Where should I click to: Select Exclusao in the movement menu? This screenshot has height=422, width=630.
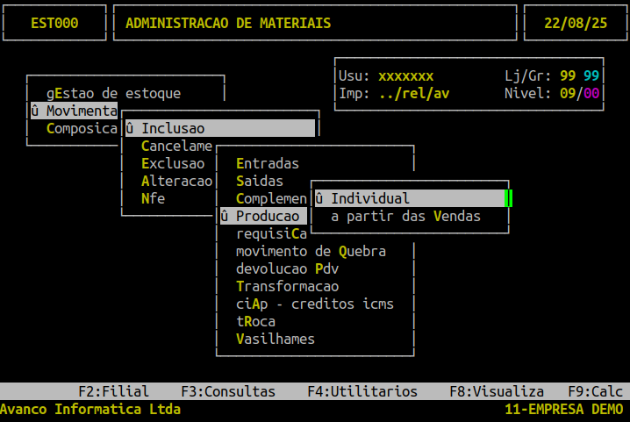[x=173, y=163]
